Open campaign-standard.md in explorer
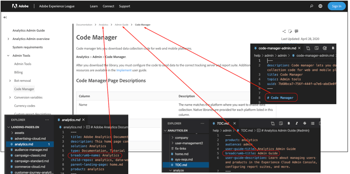 point(32,161)
